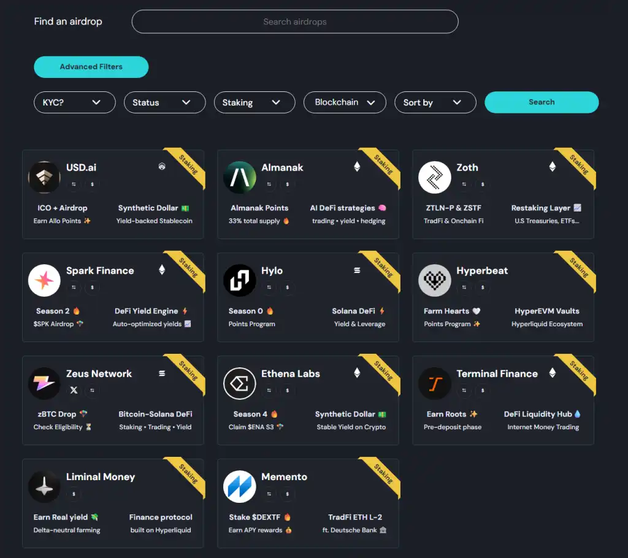Viewport: 628px width, 558px height.
Task: Click the Ethereum icon beside Spark Finance
Action: tap(161, 269)
